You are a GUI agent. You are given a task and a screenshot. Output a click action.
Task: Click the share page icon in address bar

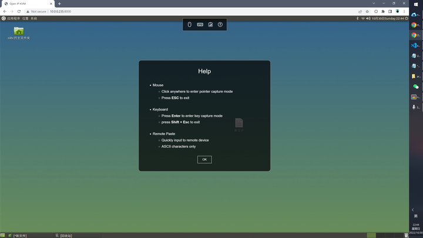click(x=360, y=12)
